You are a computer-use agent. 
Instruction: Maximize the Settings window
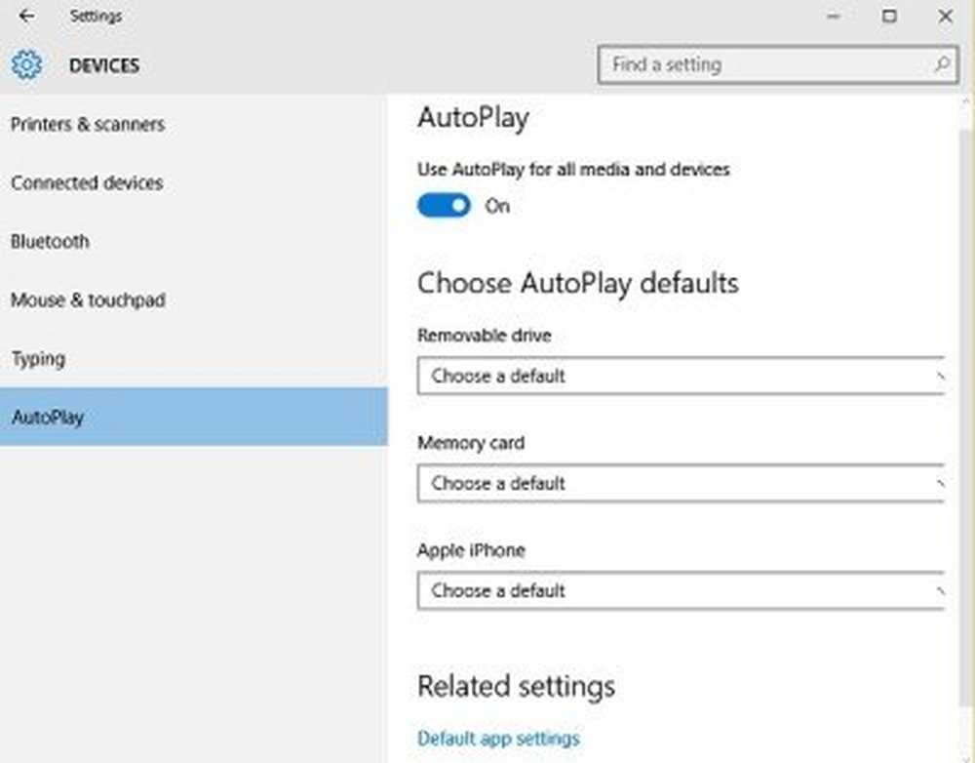(x=890, y=17)
